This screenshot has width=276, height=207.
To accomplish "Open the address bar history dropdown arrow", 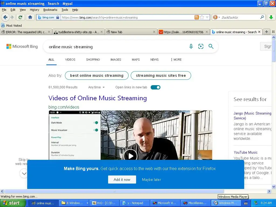I will [207, 17].
